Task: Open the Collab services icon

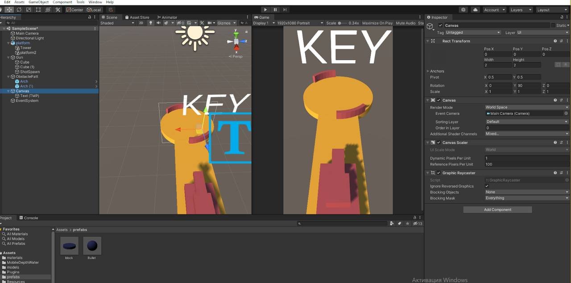Action: point(463,10)
